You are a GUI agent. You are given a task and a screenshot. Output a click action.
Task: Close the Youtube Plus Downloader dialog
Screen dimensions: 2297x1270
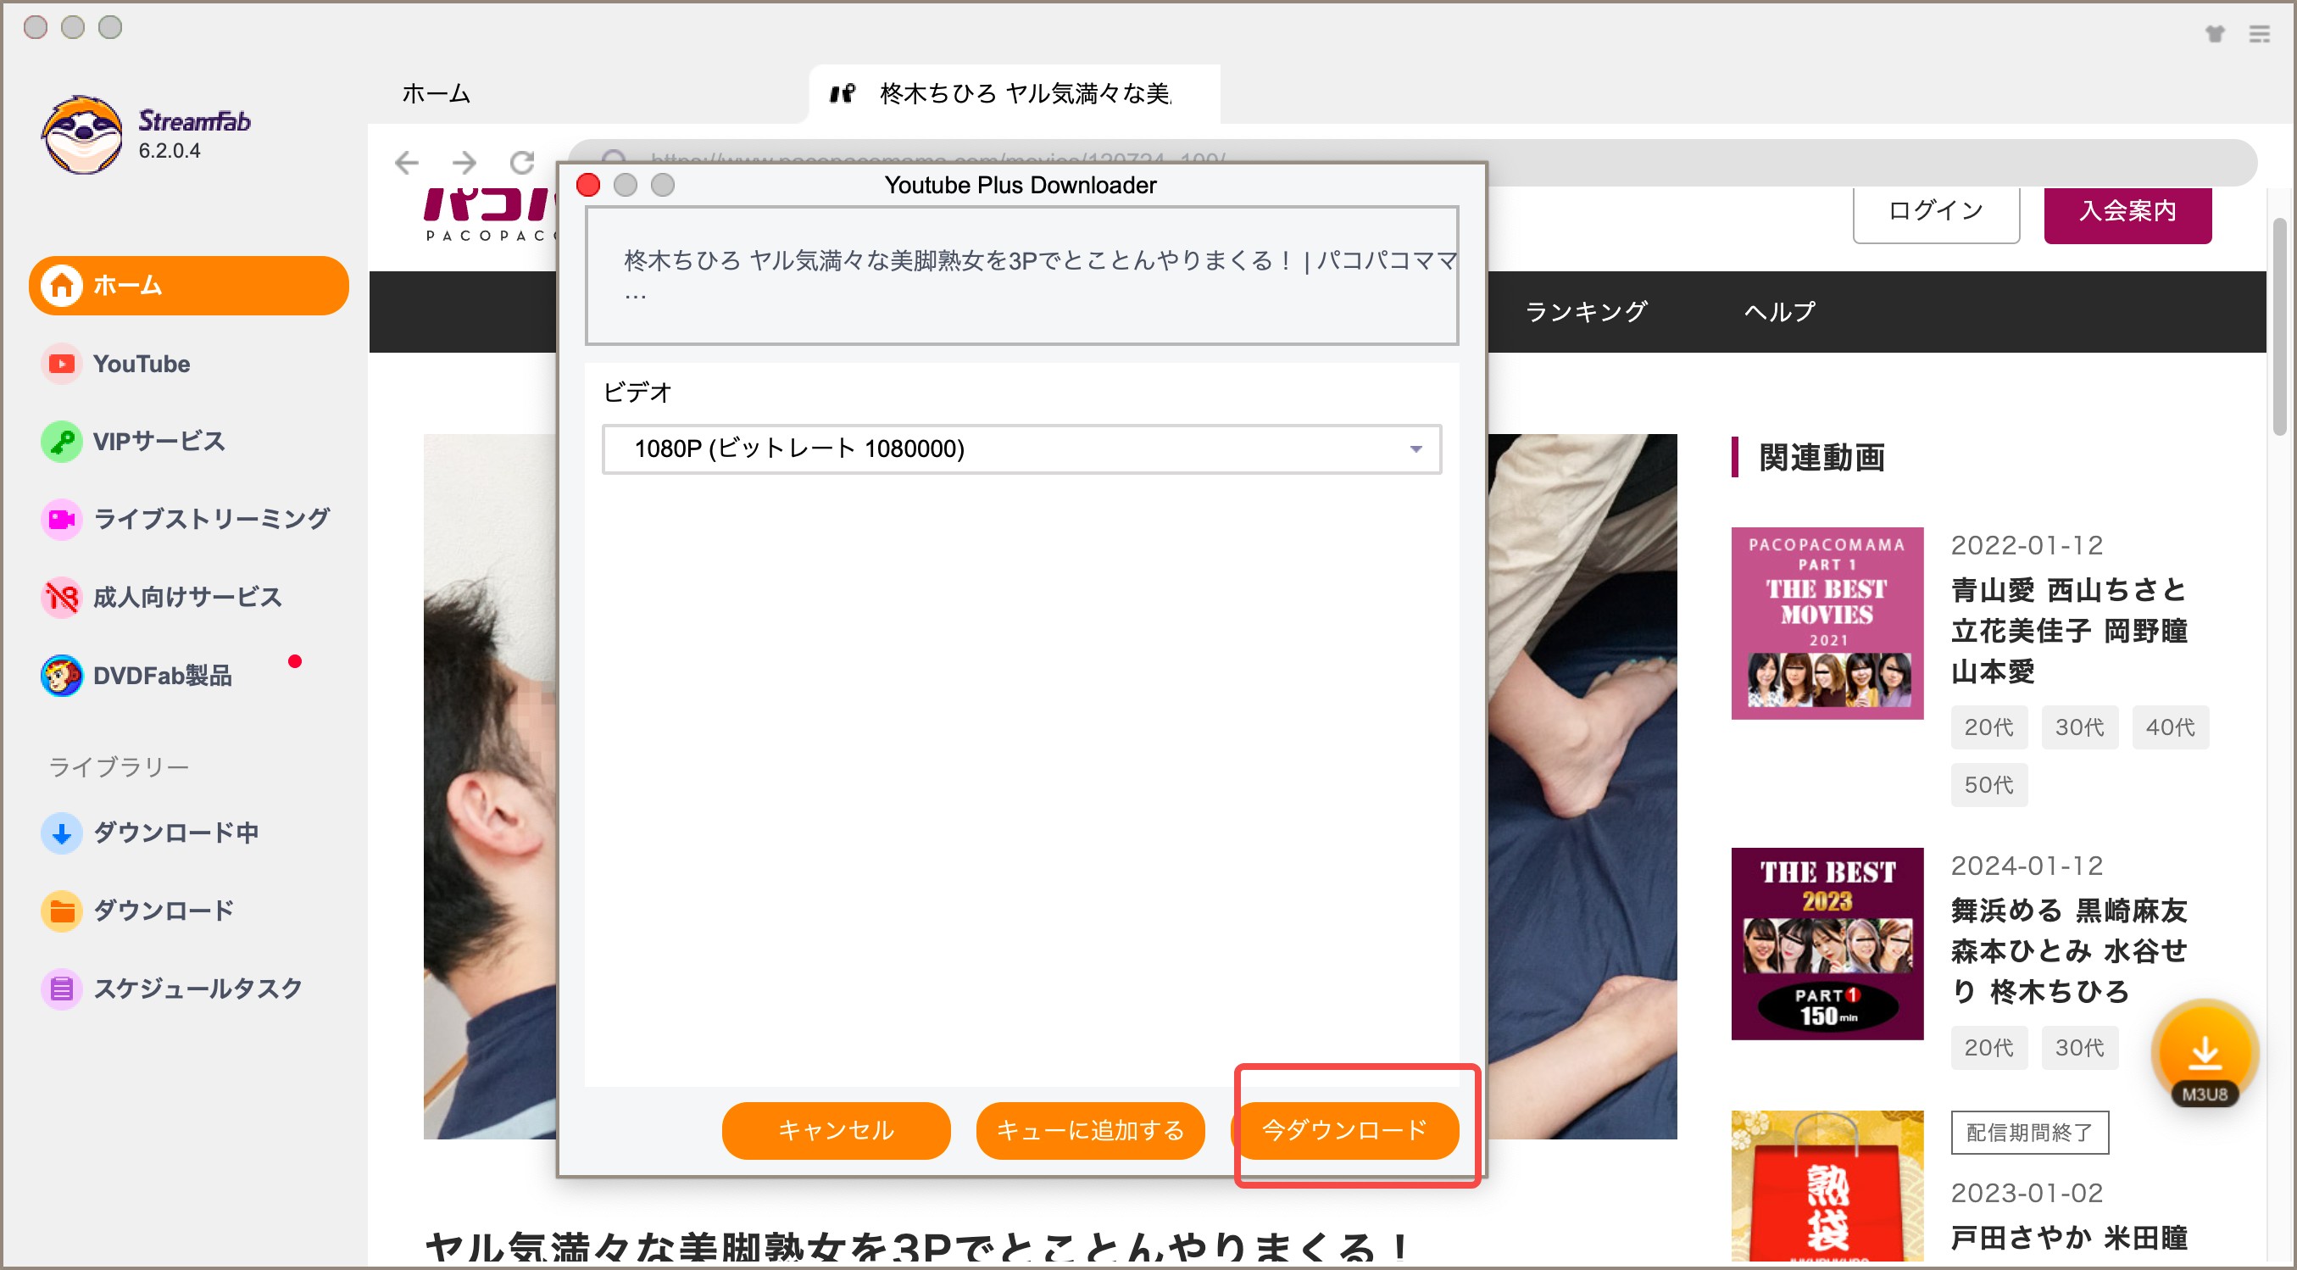point(588,185)
